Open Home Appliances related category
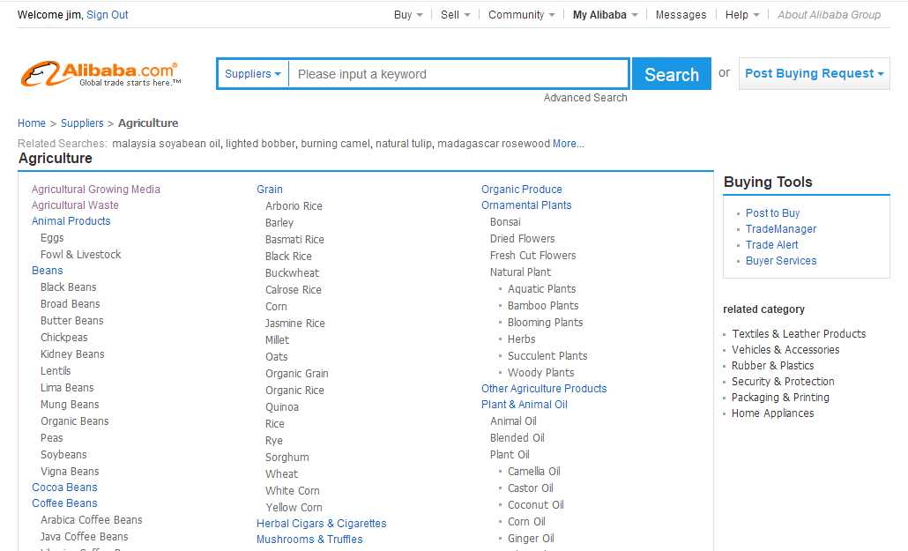 772,413
